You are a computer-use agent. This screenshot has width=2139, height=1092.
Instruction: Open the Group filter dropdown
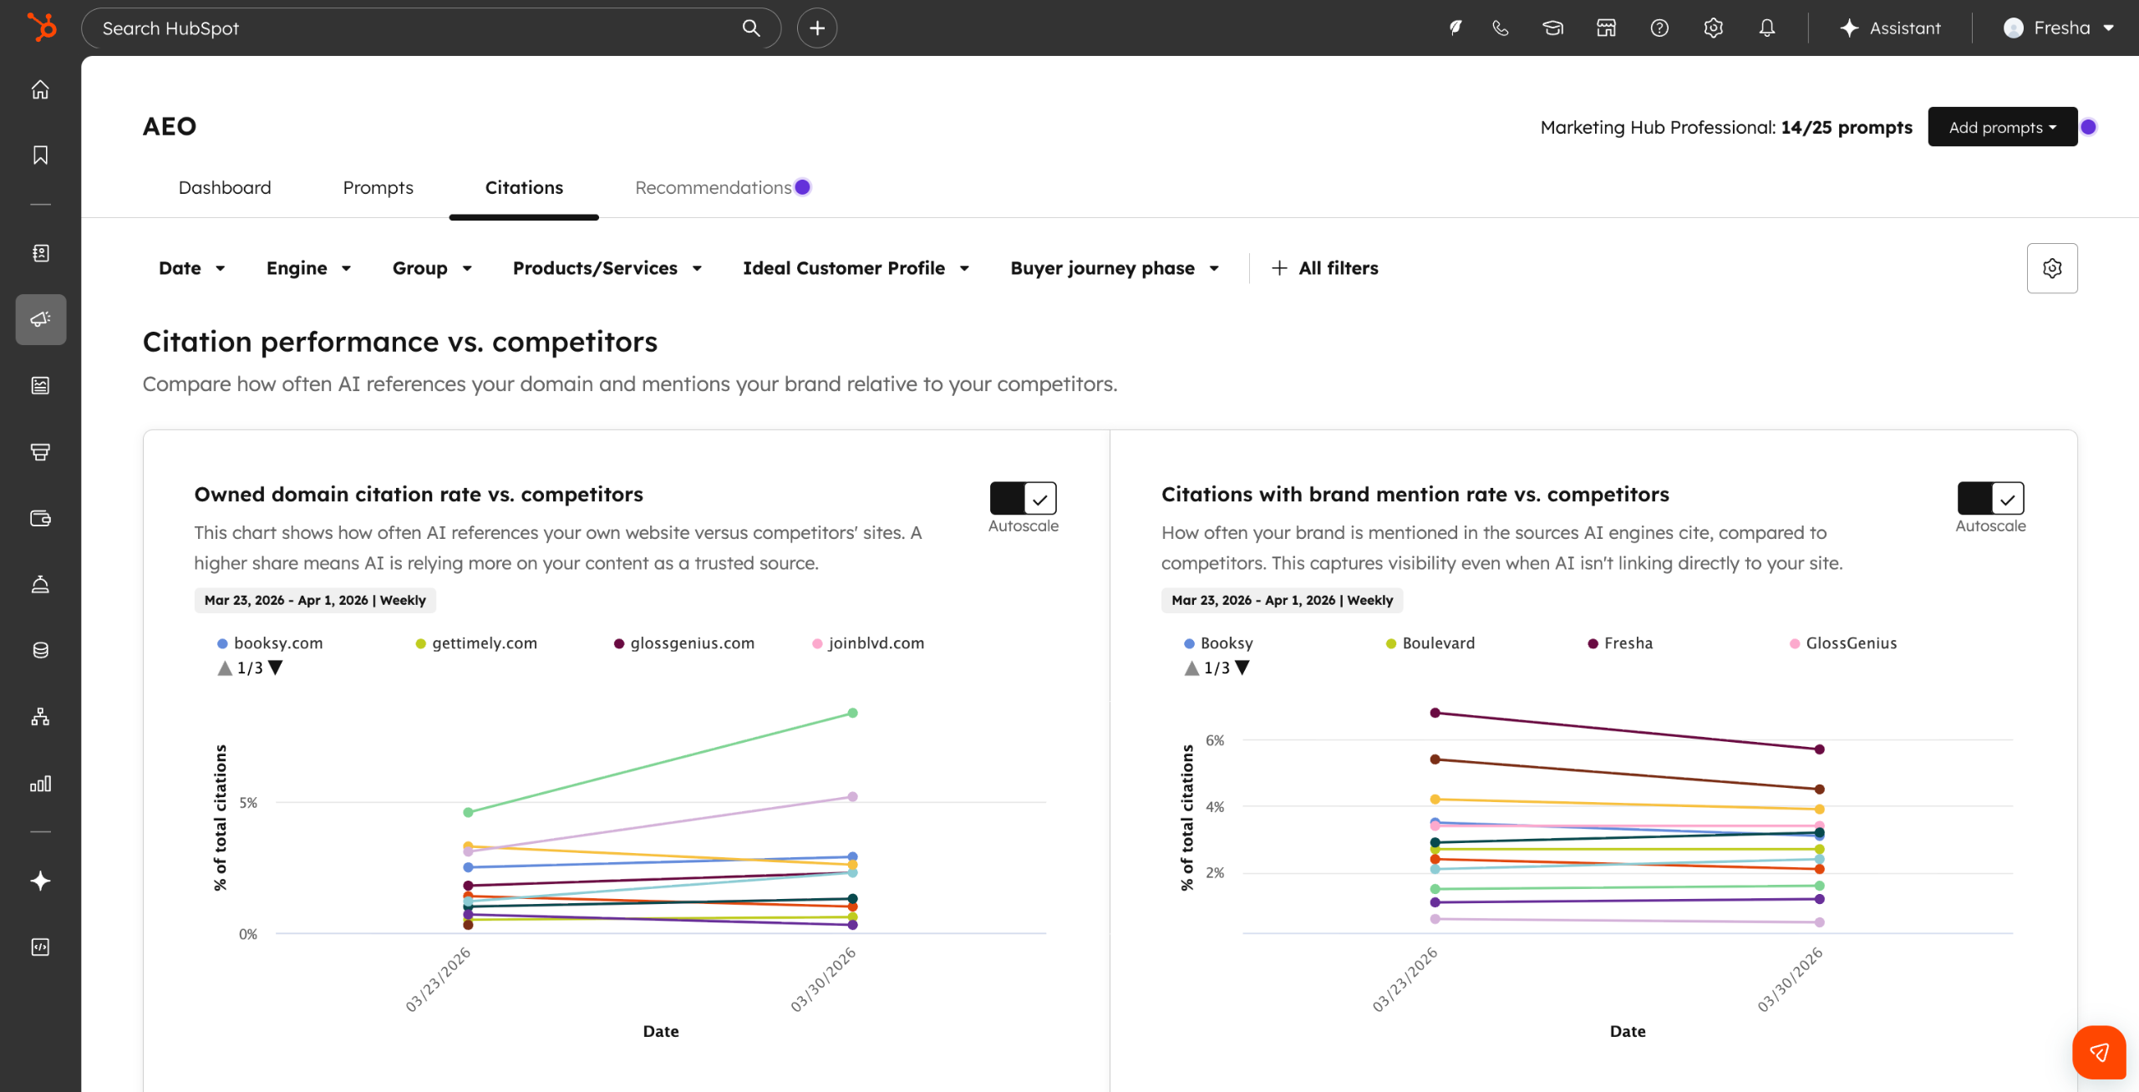tap(433, 268)
